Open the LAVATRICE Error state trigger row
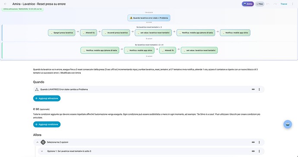Viewport: 298px width, 157px height. [149, 89]
